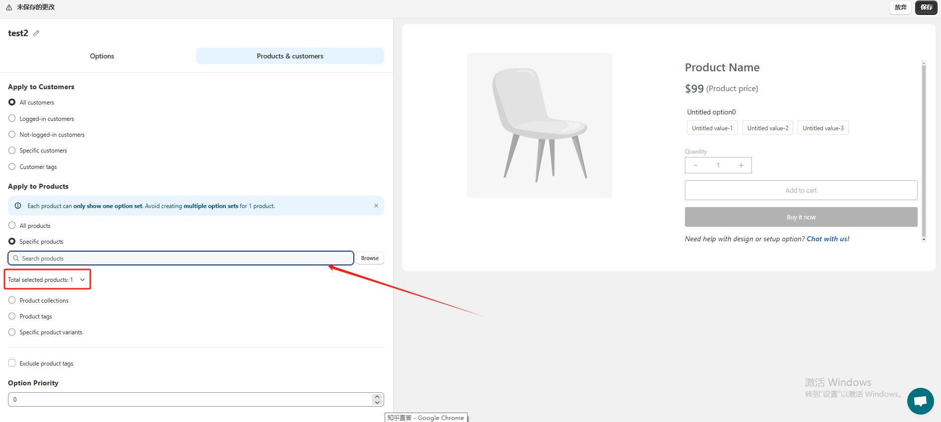Screen dimensions: 941x422
Task: Open Products & customers tab
Action: click(290, 56)
